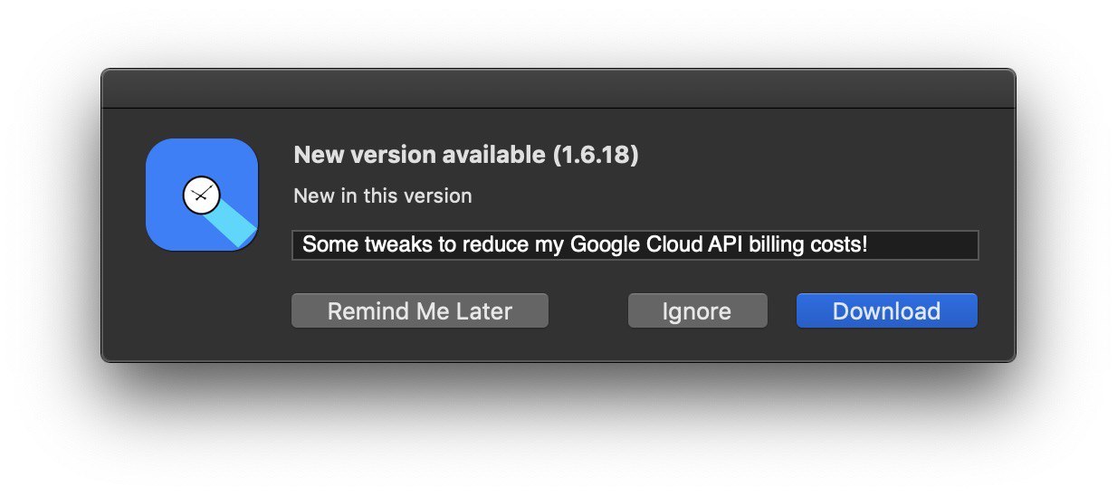The width and height of the screenshot is (1117, 496).
Task: Click empty space right of the release notes text
Action: (923, 245)
